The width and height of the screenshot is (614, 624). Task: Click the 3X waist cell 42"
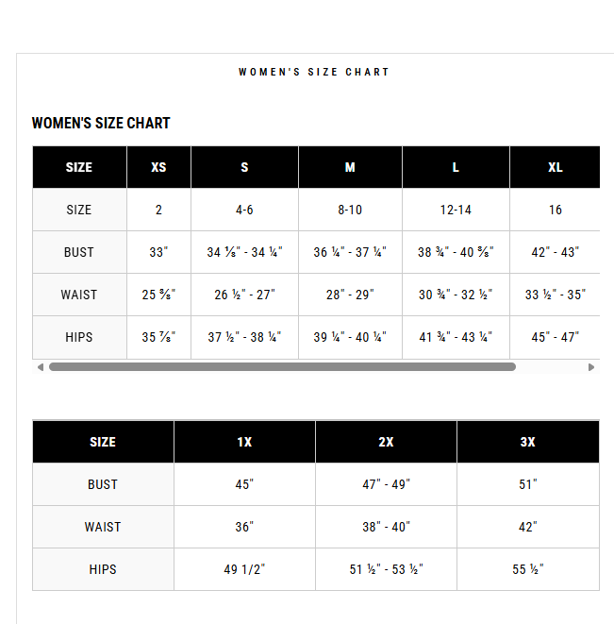[528, 527]
